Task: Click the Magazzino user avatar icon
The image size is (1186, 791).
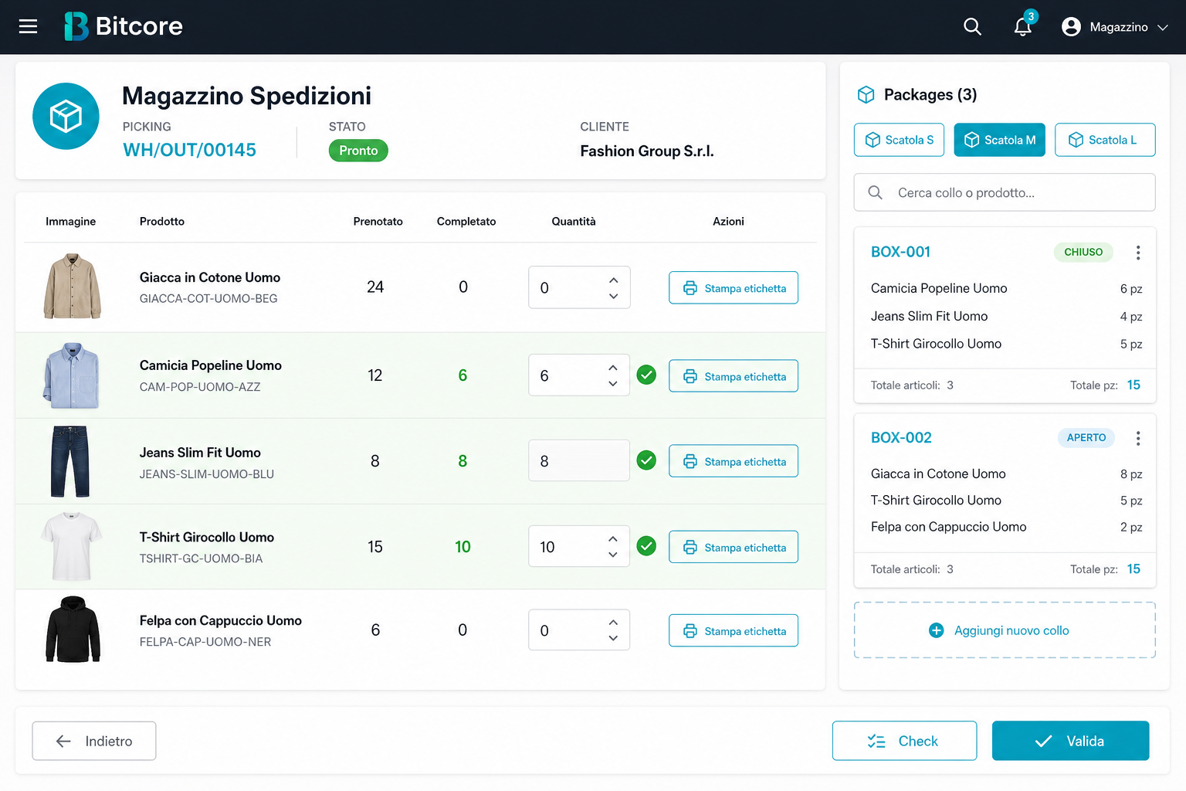Action: point(1071,27)
